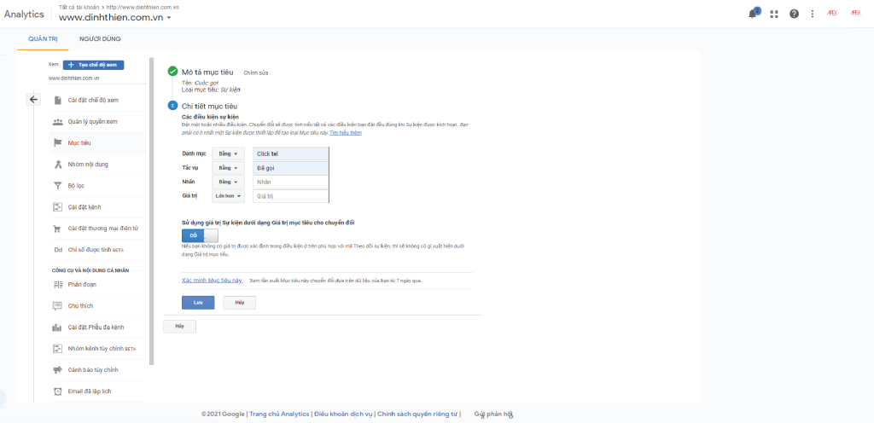Screen dimensions: 874x423
Task: Open Bộ lọc filter icon item
Action: coord(57,185)
